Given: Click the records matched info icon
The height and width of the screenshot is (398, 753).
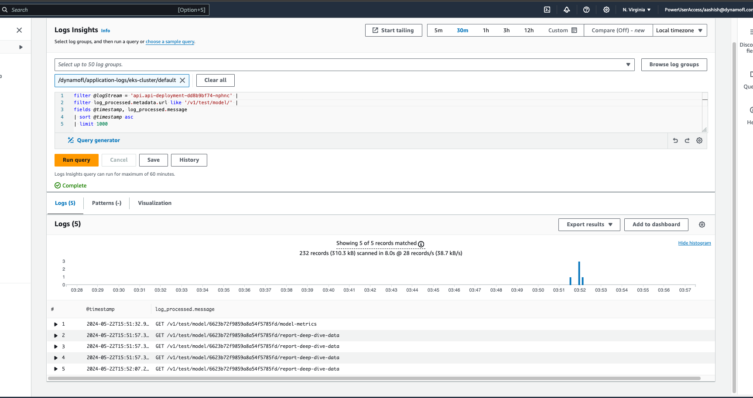Looking at the screenshot, I should (x=421, y=244).
